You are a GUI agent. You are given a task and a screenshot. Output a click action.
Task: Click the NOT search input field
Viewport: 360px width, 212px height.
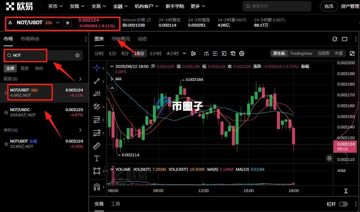pyautogui.click(x=43, y=55)
